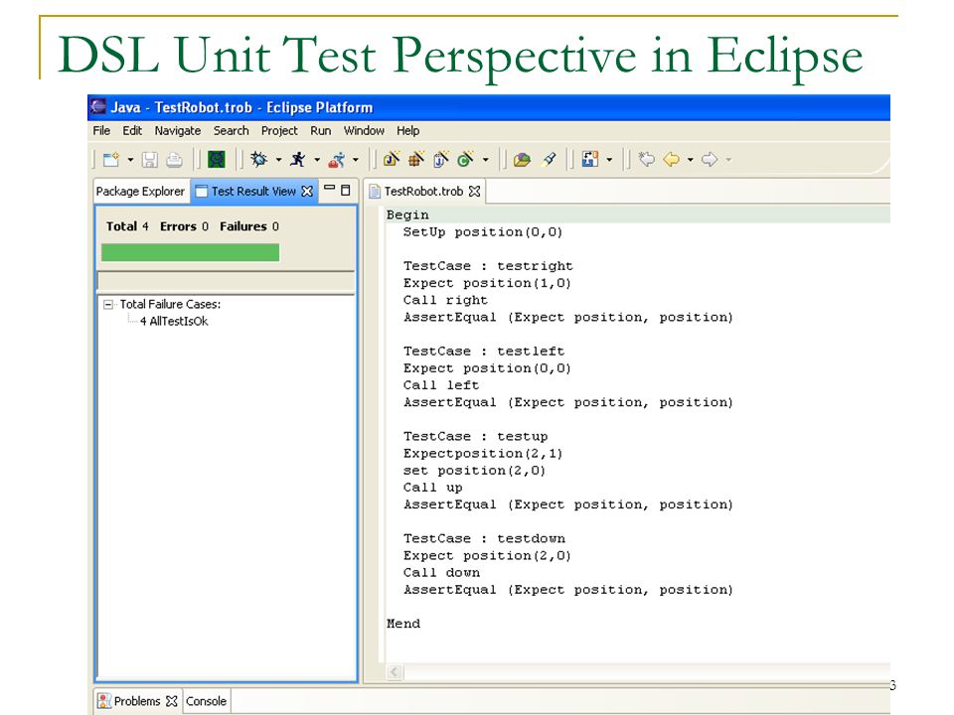Open the Help menu
The width and height of the screenshot is (954, 715).
408,131
